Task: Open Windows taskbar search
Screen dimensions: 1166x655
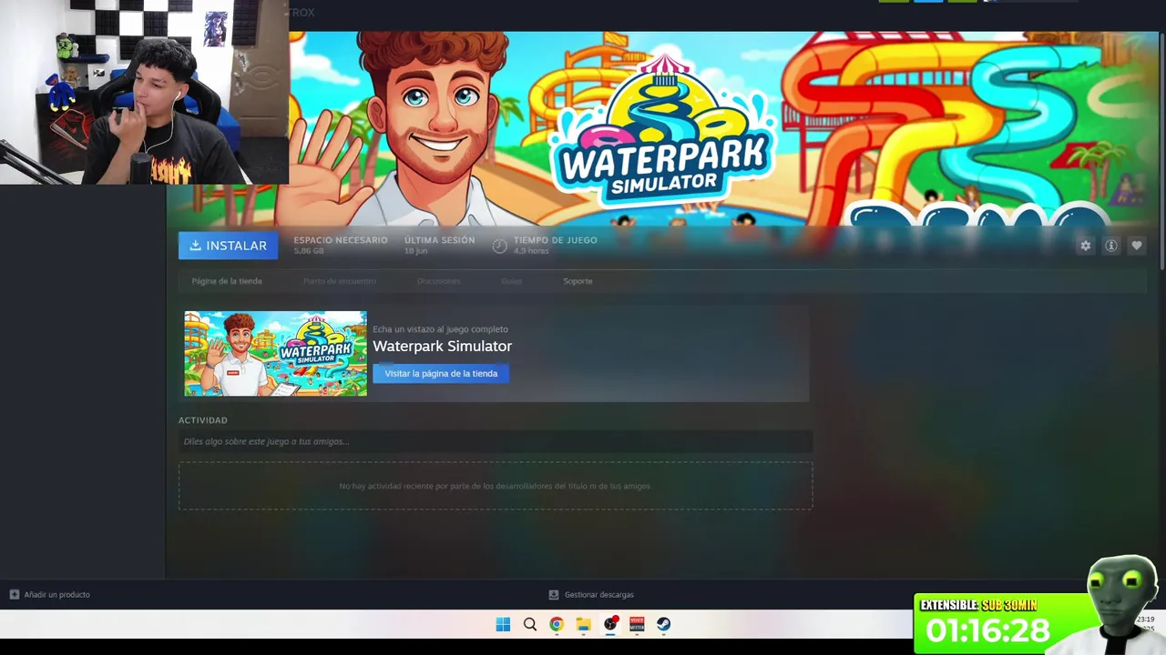Action: coord(529,624)
